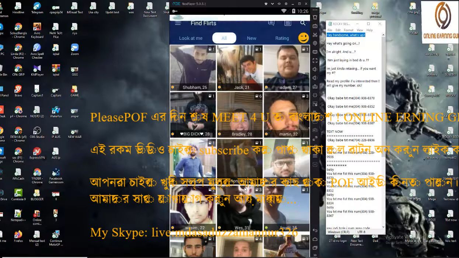Click UTF-8 in Notepad status bar
This screenshot has height=258, width=459.
coord(361,232)
